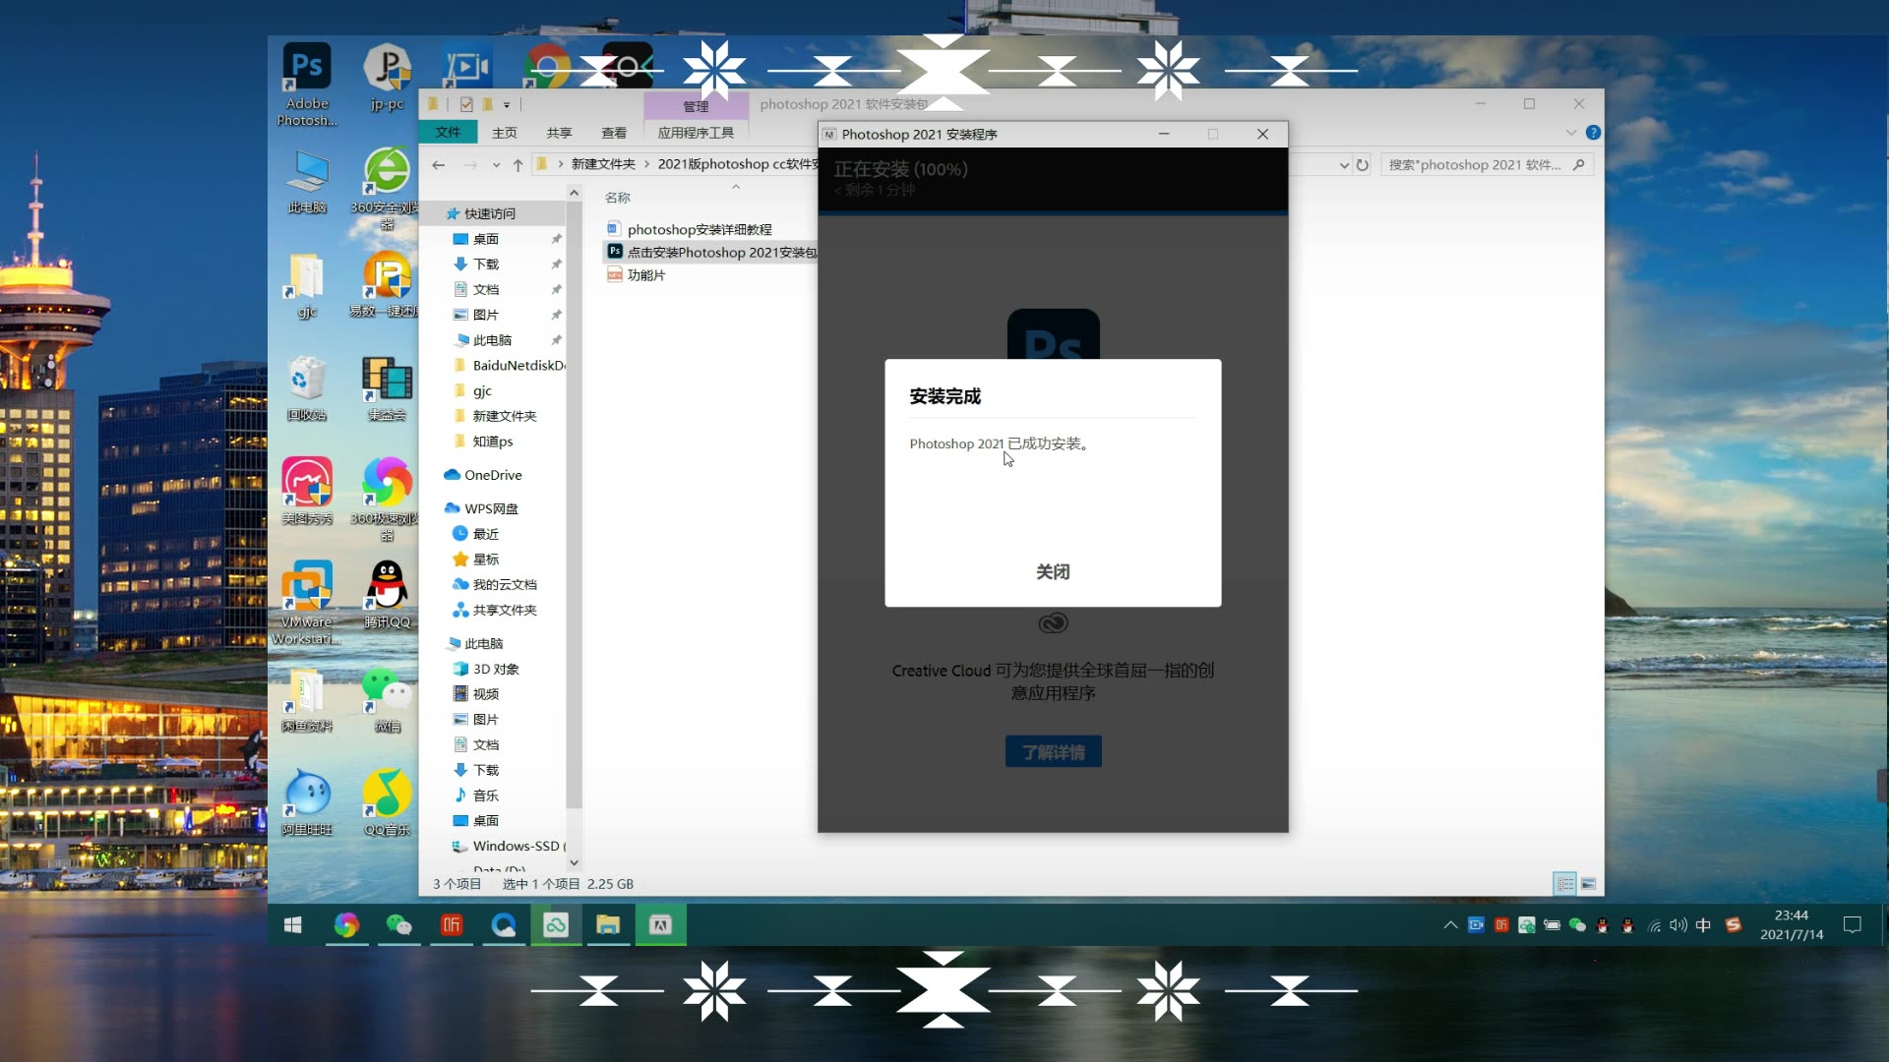1889x1062 pixels.
Task: Open File Explorer taskbar icon
Action: click(x=608, y=925)
